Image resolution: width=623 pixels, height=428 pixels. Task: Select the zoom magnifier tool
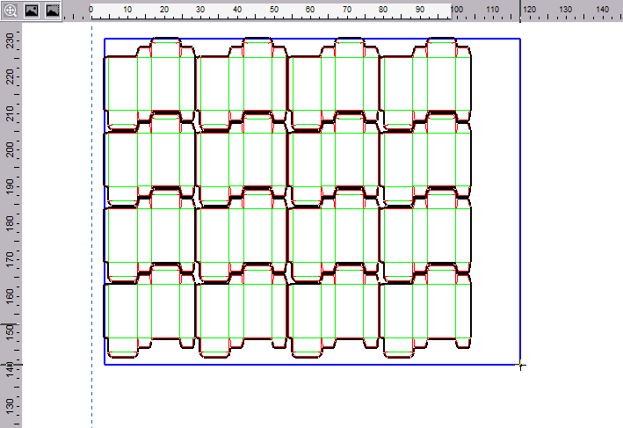(11, 11)
